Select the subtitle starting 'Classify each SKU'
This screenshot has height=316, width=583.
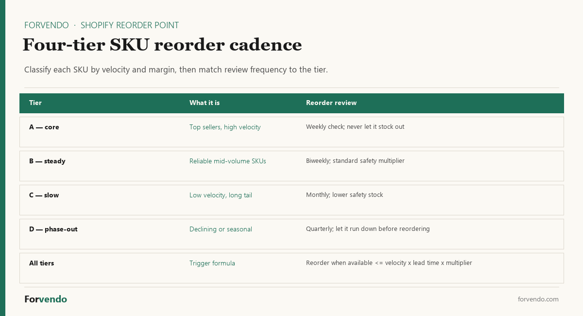click(x=176, y=70)
